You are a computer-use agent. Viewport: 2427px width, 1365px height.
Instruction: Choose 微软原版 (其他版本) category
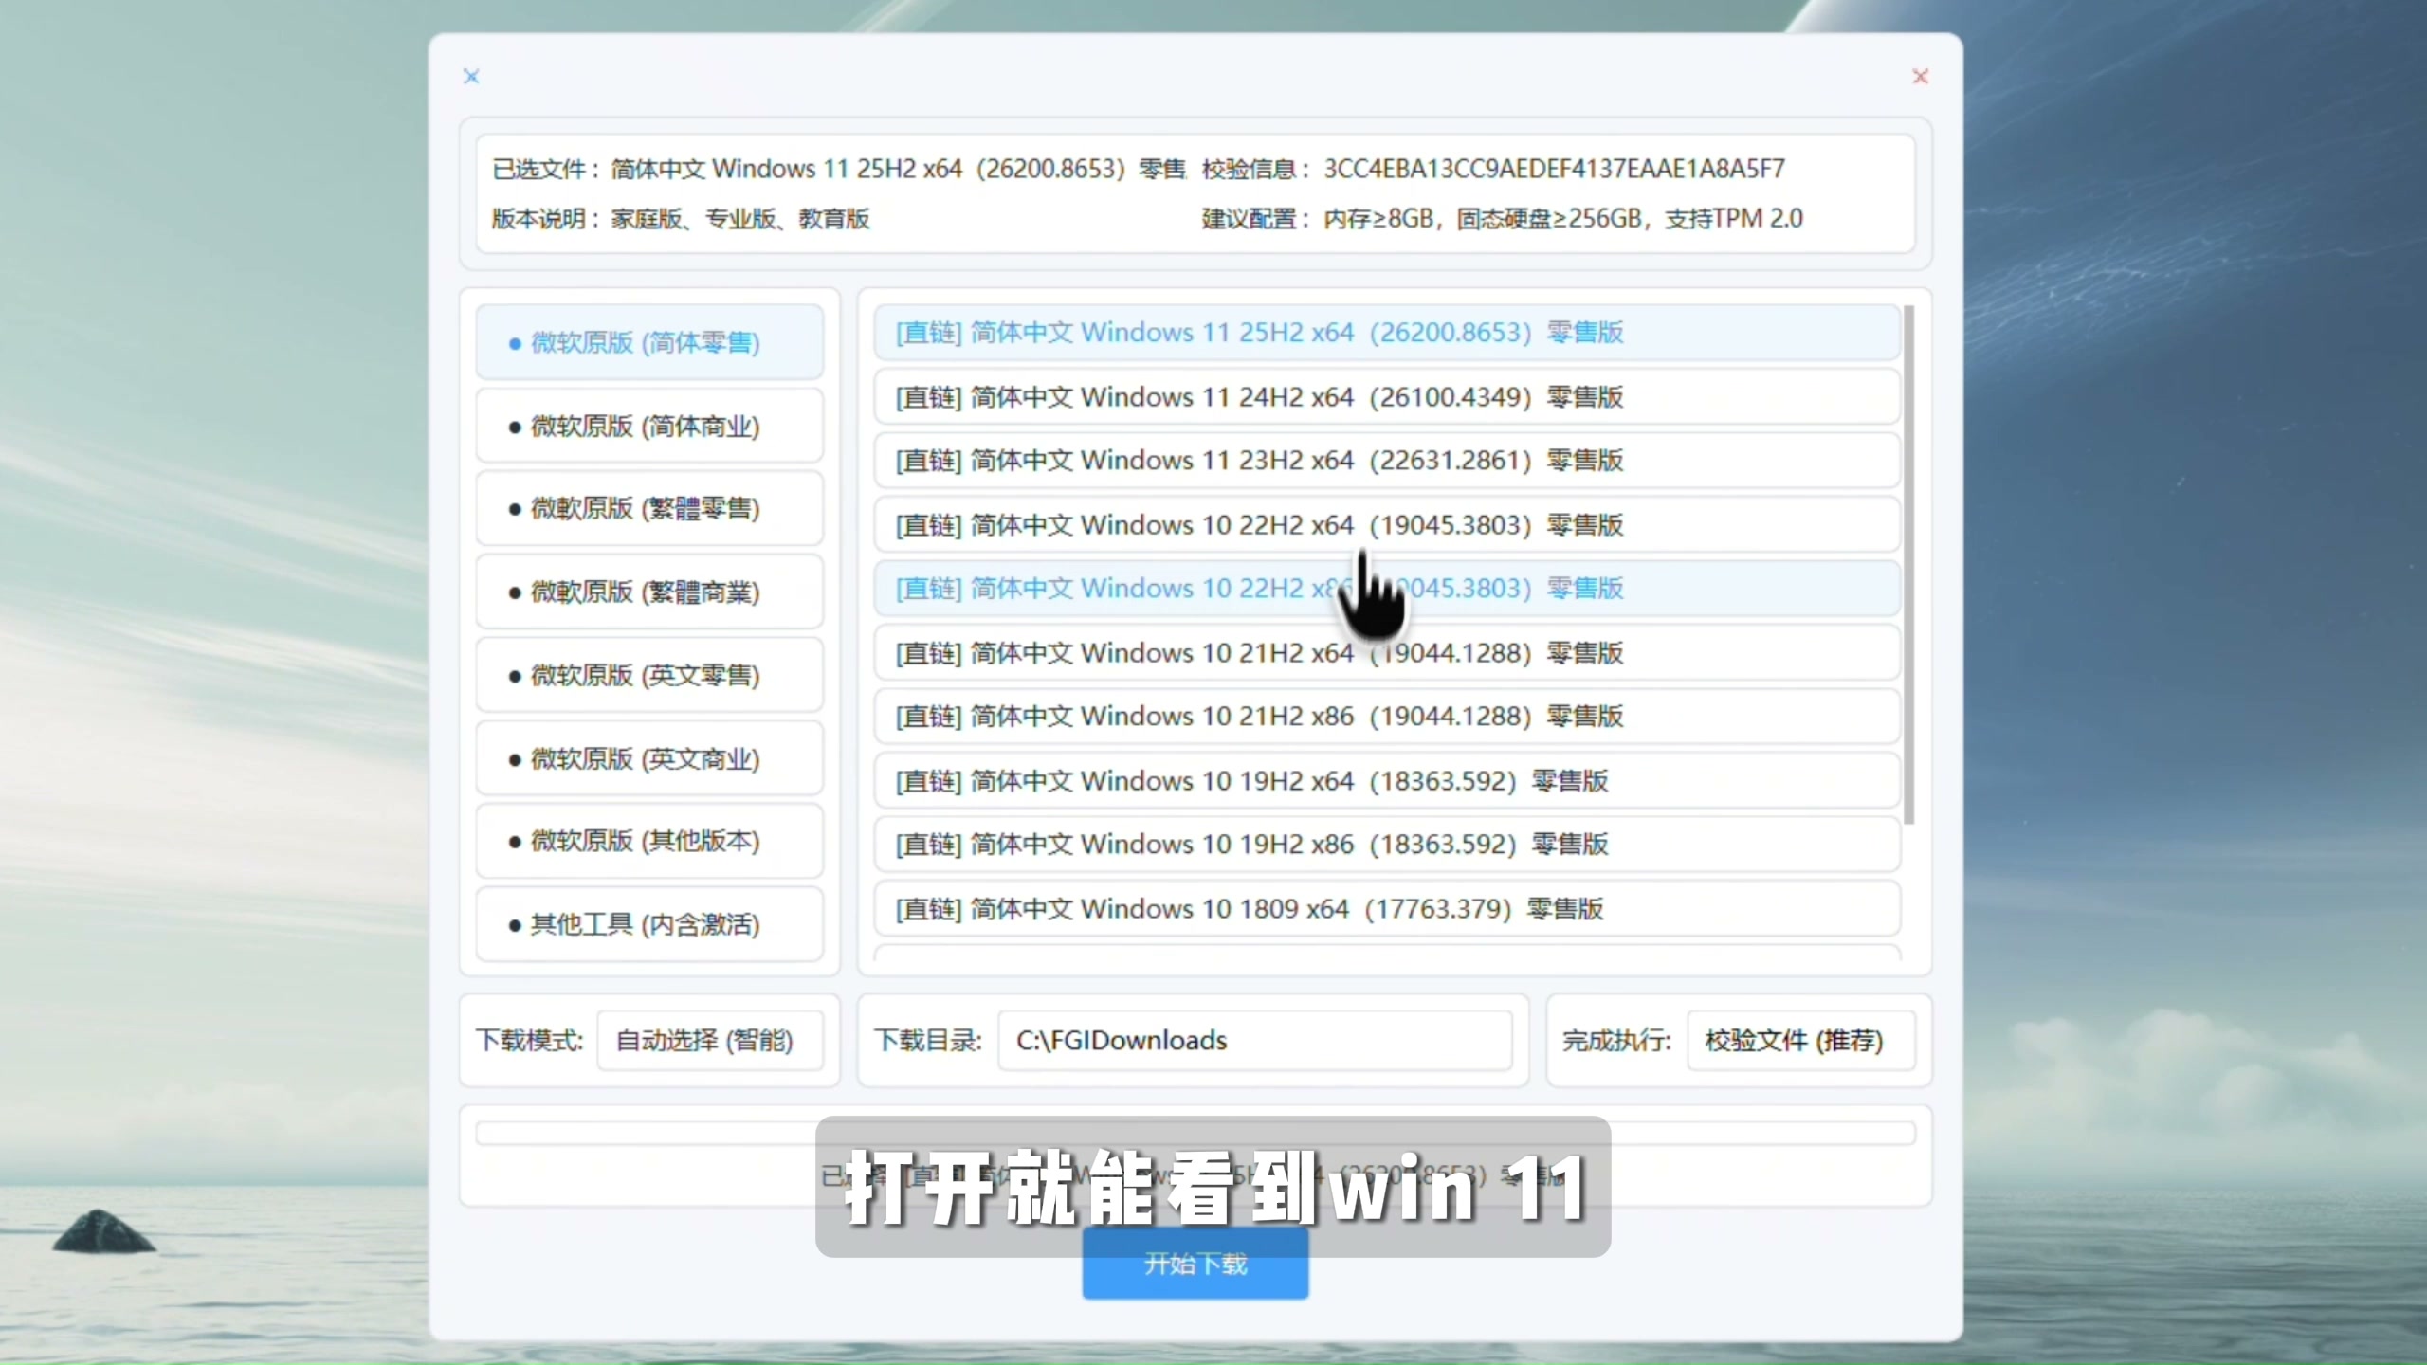649,841
